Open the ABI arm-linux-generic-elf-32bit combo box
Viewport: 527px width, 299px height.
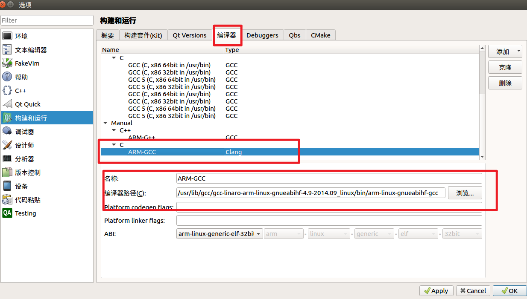click(x=220, y=234)
